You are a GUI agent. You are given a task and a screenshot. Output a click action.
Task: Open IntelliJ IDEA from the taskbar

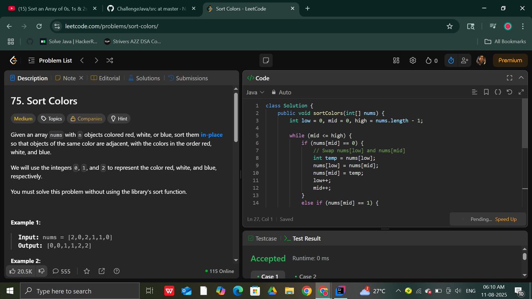(340, 291)
